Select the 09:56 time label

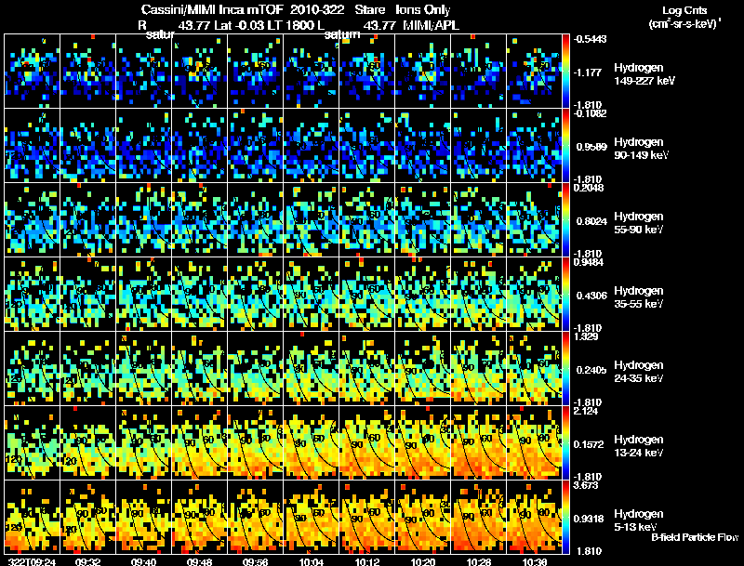tap(255, 562)
